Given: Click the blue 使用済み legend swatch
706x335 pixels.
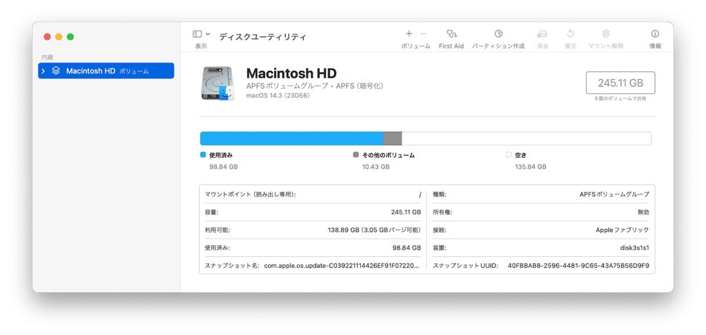Looking at the screenshot, I should 203,155.
